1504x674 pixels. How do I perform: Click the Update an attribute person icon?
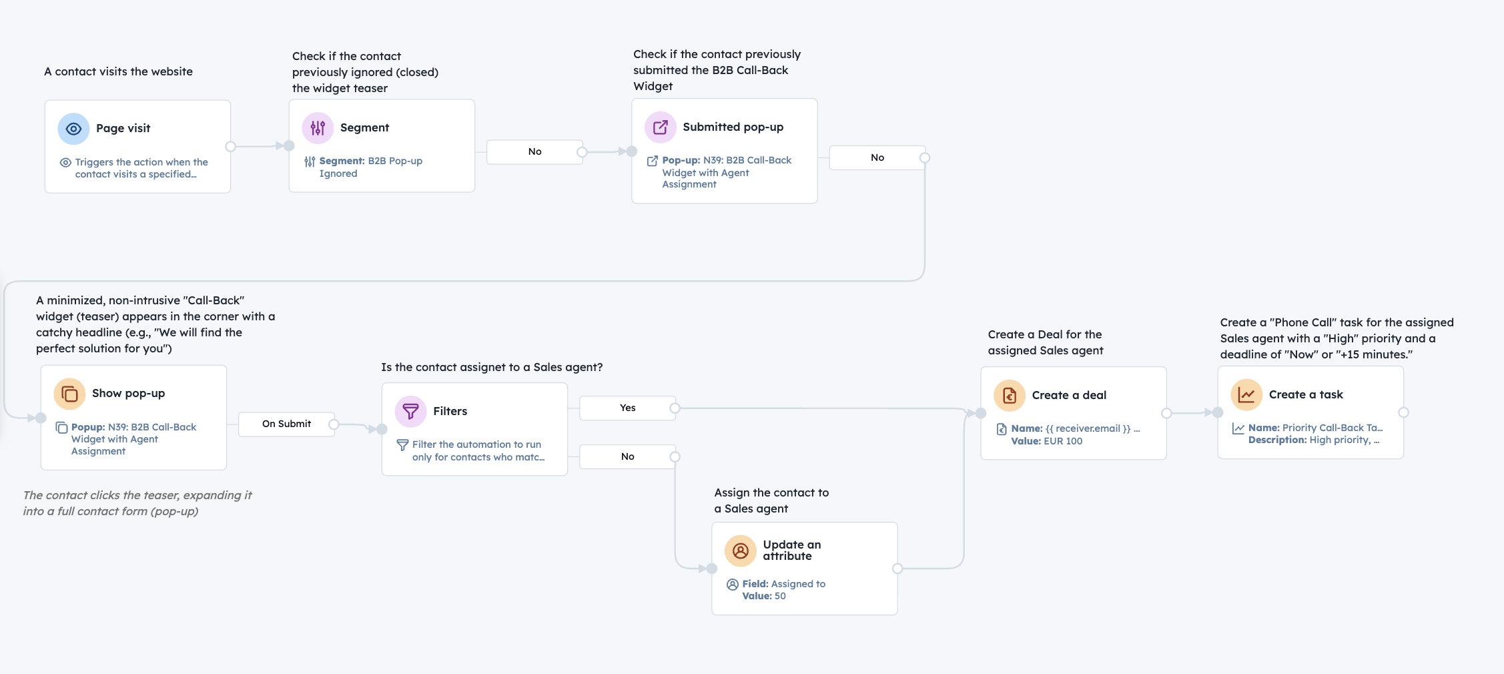click(740, 551)
